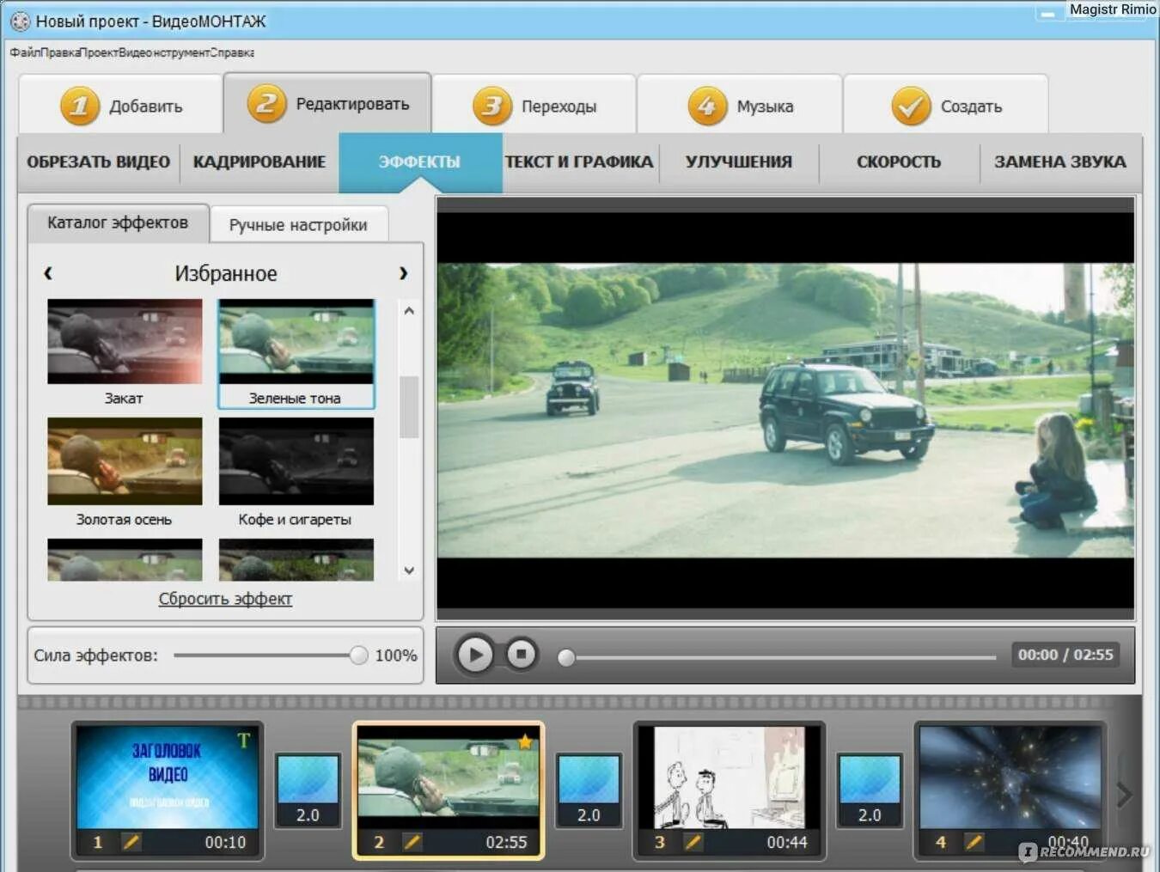The image size is (1160, 872).
Task: Open УЛУЧШЕНИЯ section
Action: click(x=739, y=162)
